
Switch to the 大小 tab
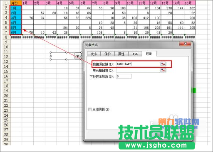coord(94,54)
